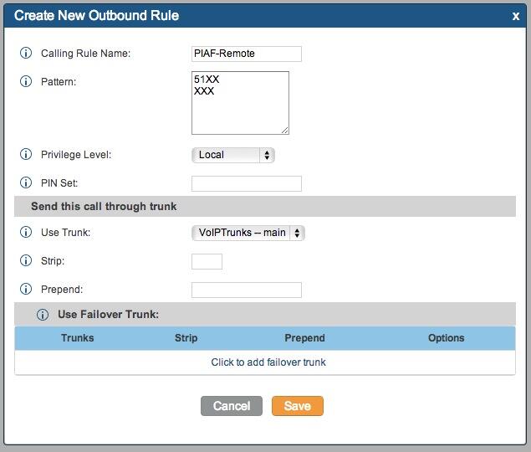
Task: Click info icon beside Privilege Level
Action: 26,154
